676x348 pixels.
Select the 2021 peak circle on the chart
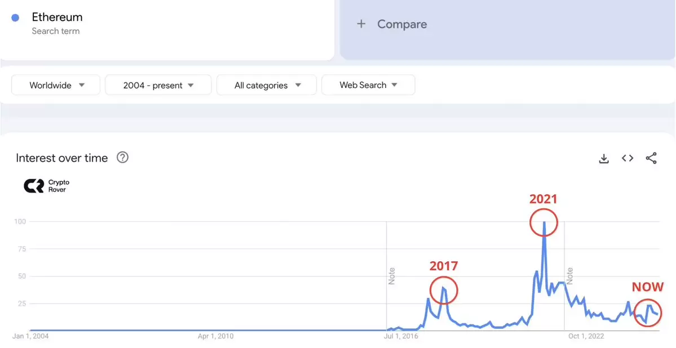[x=544, y=223]
